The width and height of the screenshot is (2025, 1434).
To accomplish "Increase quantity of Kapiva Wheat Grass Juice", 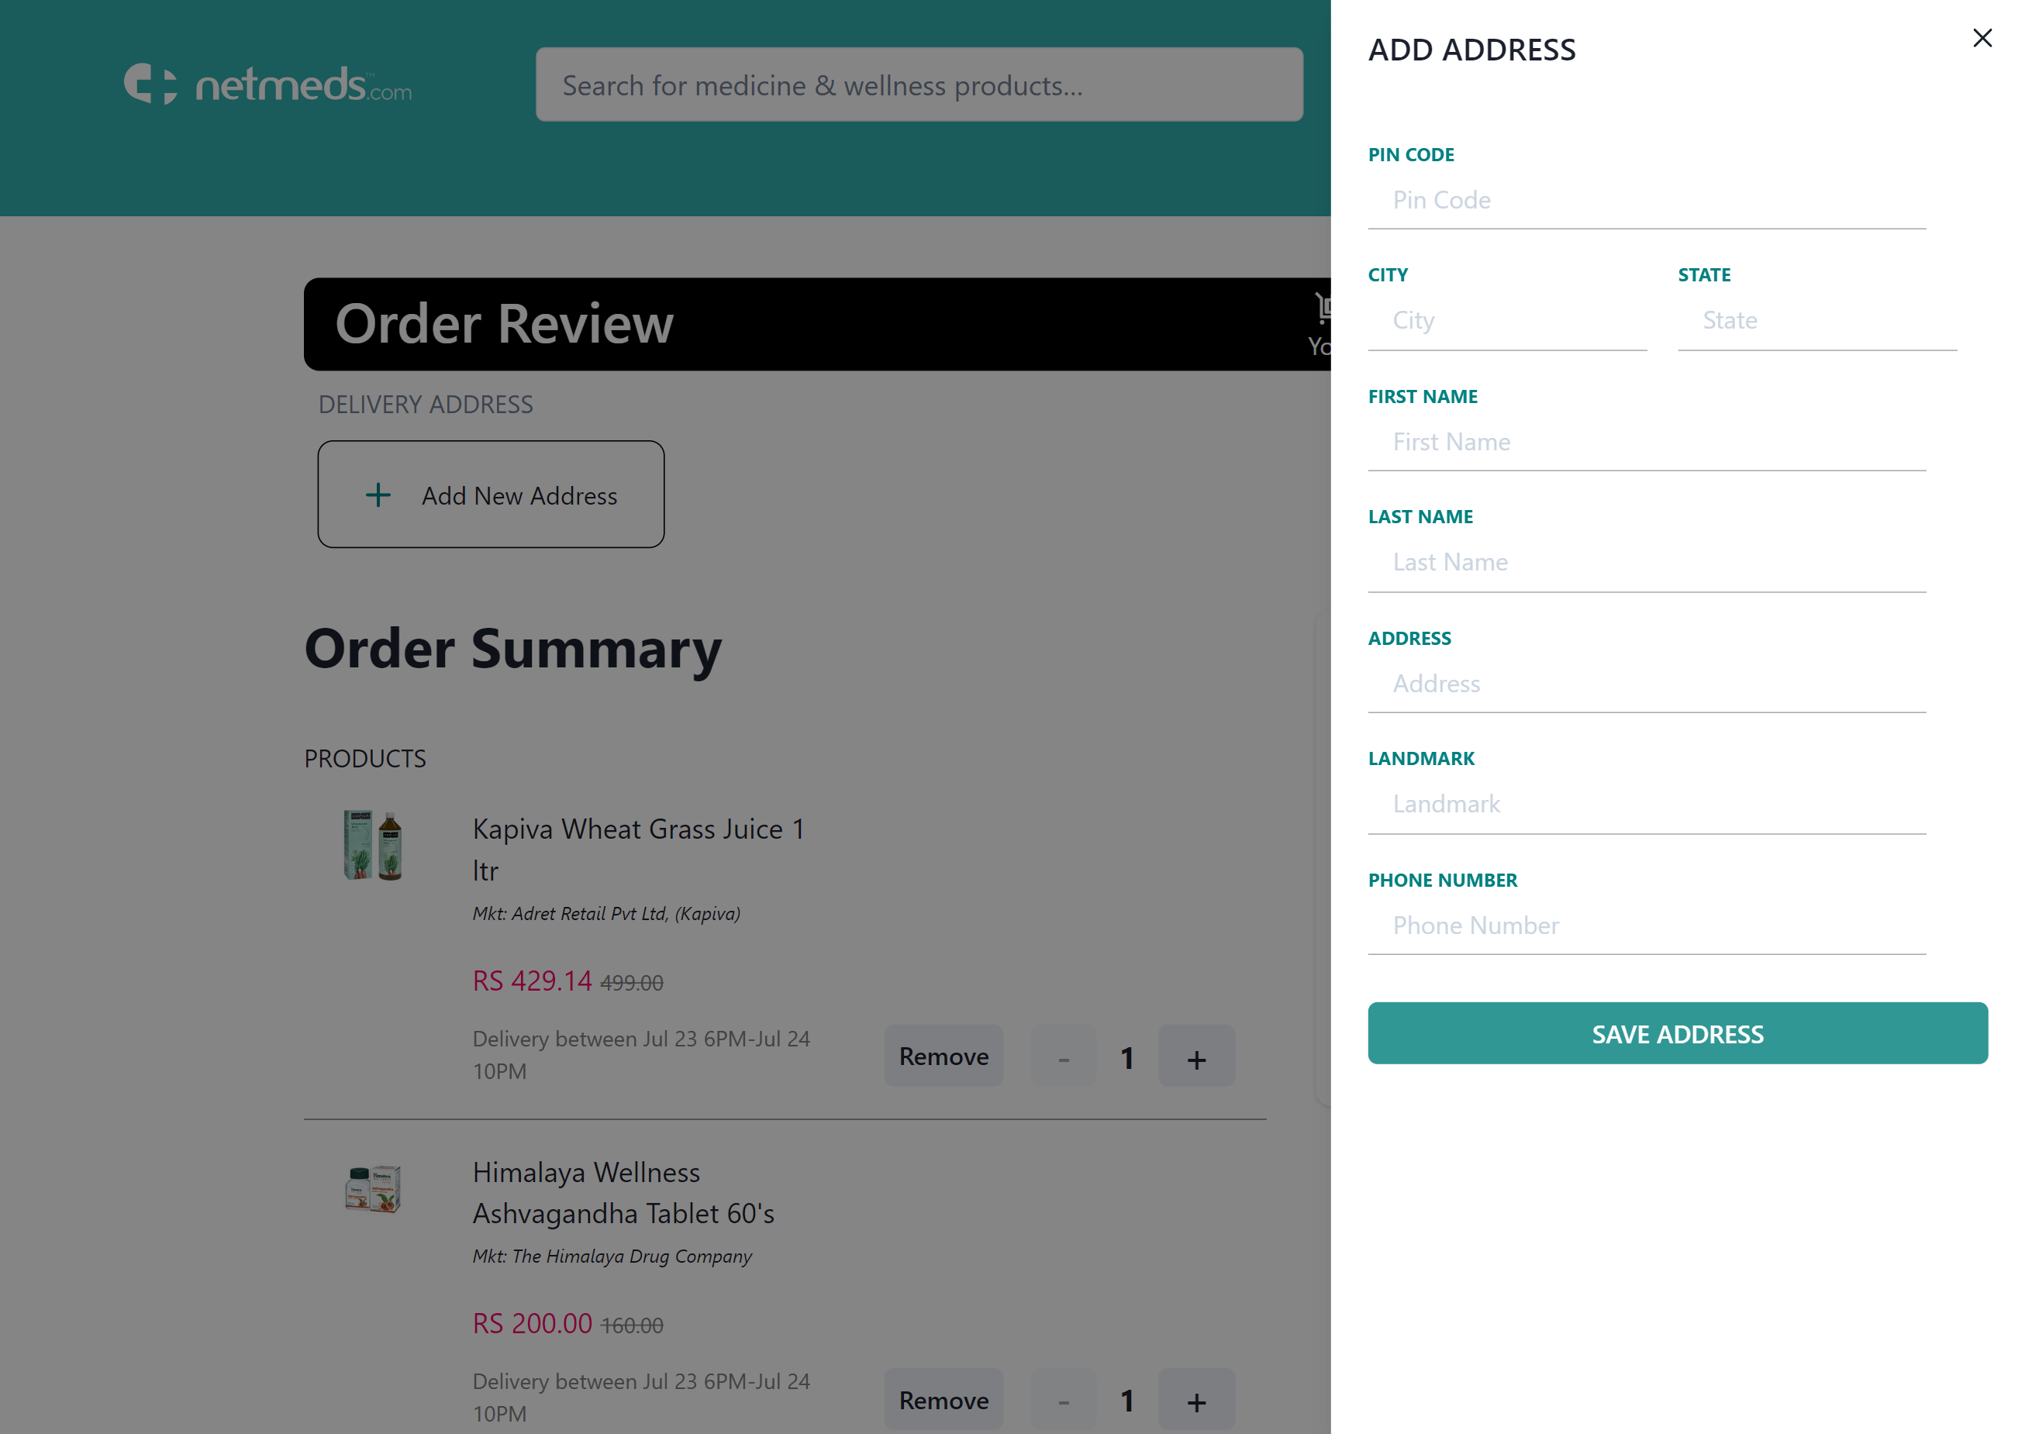I will point(1197,1056).
